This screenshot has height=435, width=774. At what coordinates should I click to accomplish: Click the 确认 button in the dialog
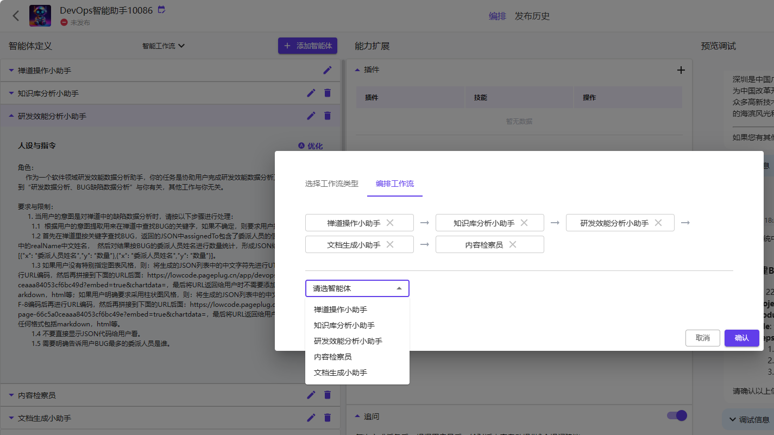point(741,338)
